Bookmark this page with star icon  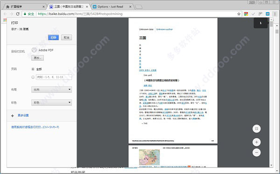(239, 14)
